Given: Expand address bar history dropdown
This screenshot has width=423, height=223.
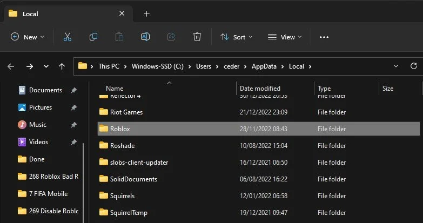Looking at the screenshot, I should [x=396, y=66].
